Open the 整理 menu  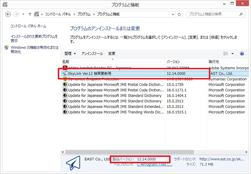click(70, 53)
